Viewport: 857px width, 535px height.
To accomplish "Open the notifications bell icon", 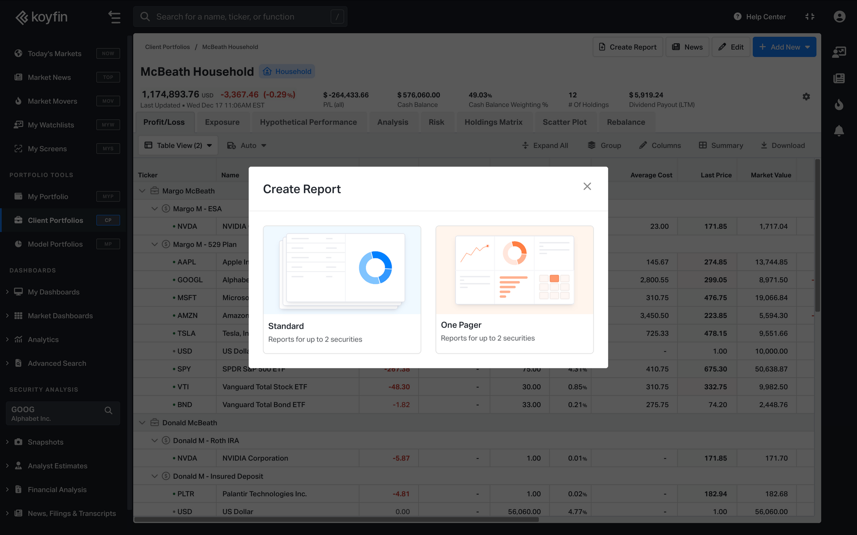I will [x=839, y=131].
